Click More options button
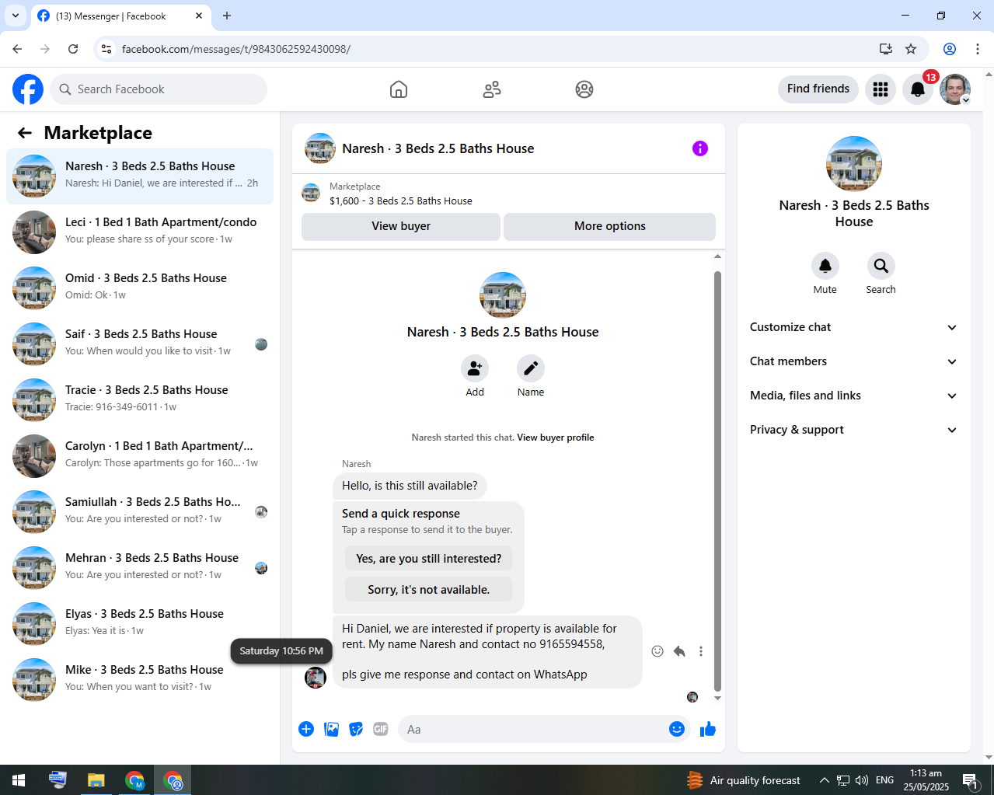994x795 pixels. [x=610, y=226]
